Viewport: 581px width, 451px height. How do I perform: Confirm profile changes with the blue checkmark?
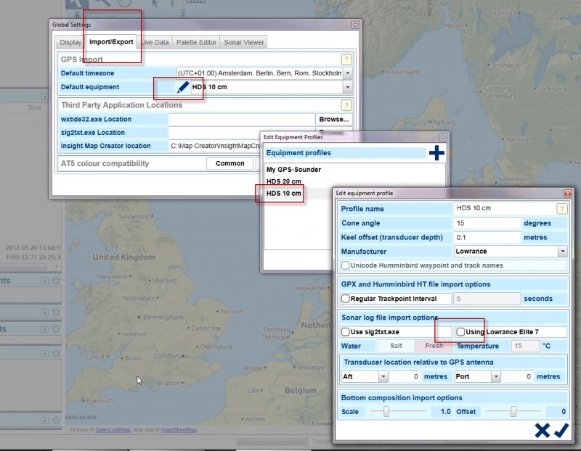click(561, 431)
